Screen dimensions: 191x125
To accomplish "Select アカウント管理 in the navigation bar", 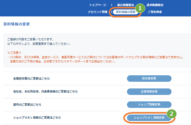I will 98,12.
